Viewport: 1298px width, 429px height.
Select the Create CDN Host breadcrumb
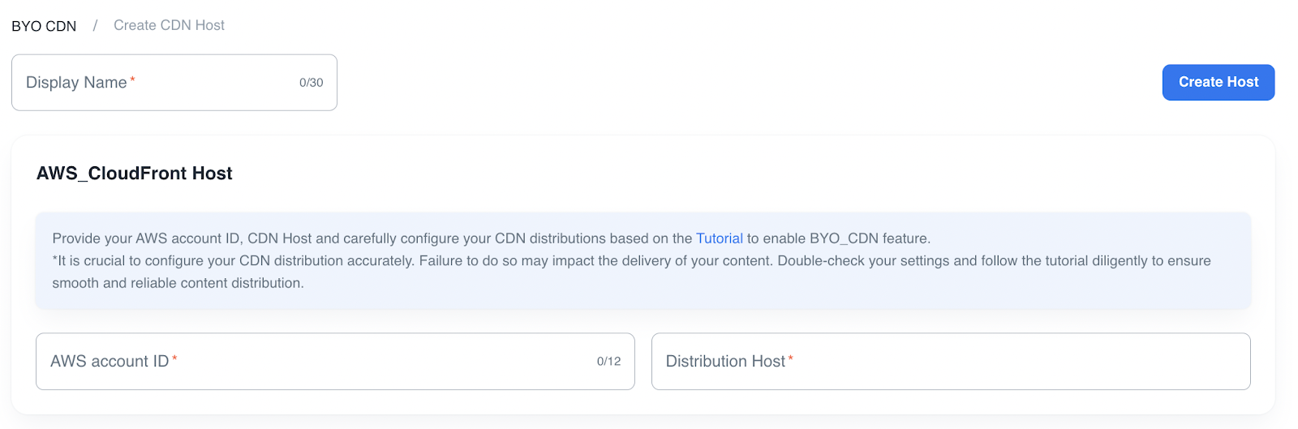click(x=169, y=26)
